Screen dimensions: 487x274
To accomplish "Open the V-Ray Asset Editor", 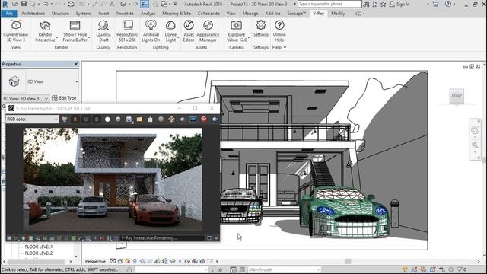I will tap(189, 31).
